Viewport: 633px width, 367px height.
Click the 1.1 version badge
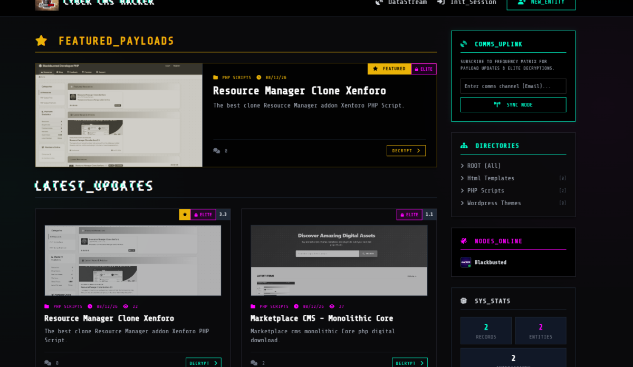click(x=429, y=215)
